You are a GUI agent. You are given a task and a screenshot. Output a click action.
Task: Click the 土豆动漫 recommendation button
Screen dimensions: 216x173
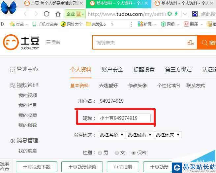(x=158, y=167)
